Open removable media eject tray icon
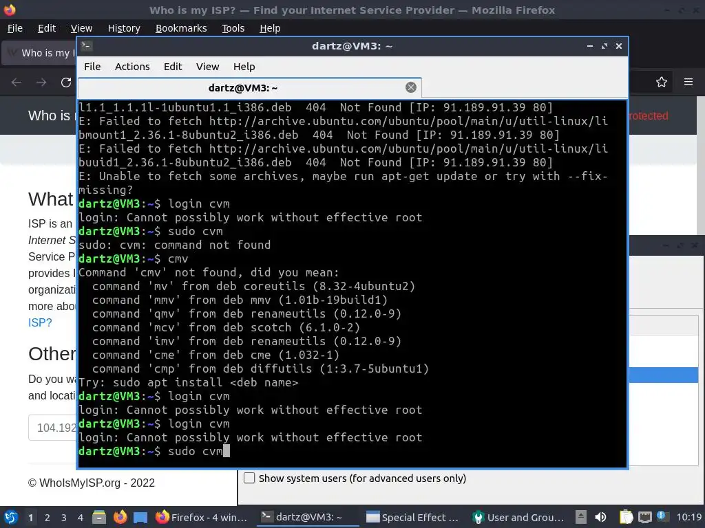 581,518
